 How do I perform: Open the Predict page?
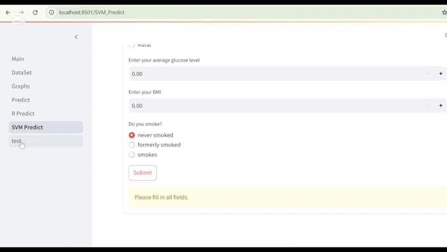pyautogui.click(x=46, y=100)
